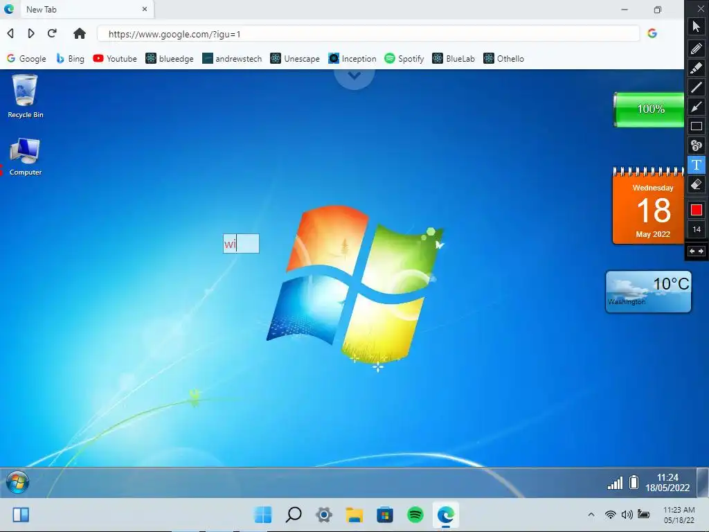Click the double-arrow move toolbar button
Image resolution: width=709 pixels, height=532 pixels.
[697, 251]
